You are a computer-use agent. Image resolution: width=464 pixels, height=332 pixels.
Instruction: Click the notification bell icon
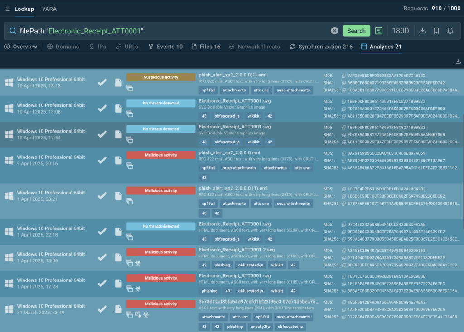tap(450, 31)
